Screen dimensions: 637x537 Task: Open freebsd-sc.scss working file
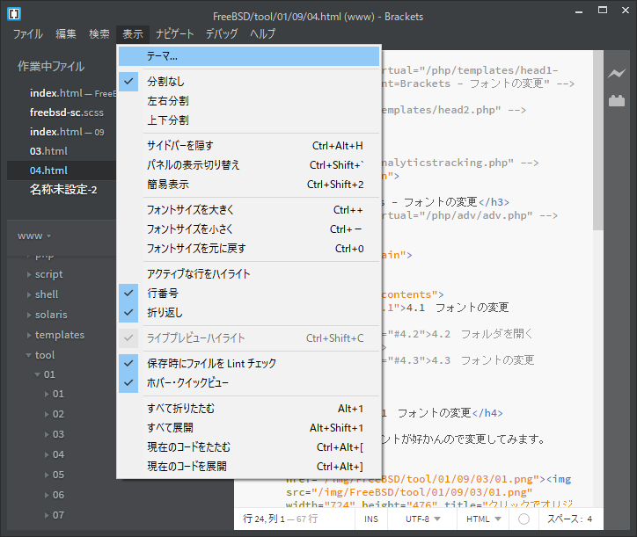(62, 112)
